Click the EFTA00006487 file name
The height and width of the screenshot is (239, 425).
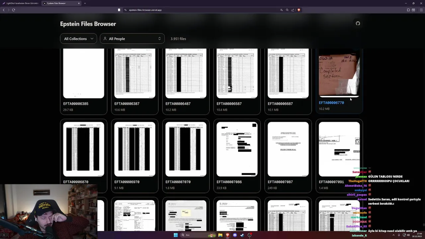coord(178,104)
